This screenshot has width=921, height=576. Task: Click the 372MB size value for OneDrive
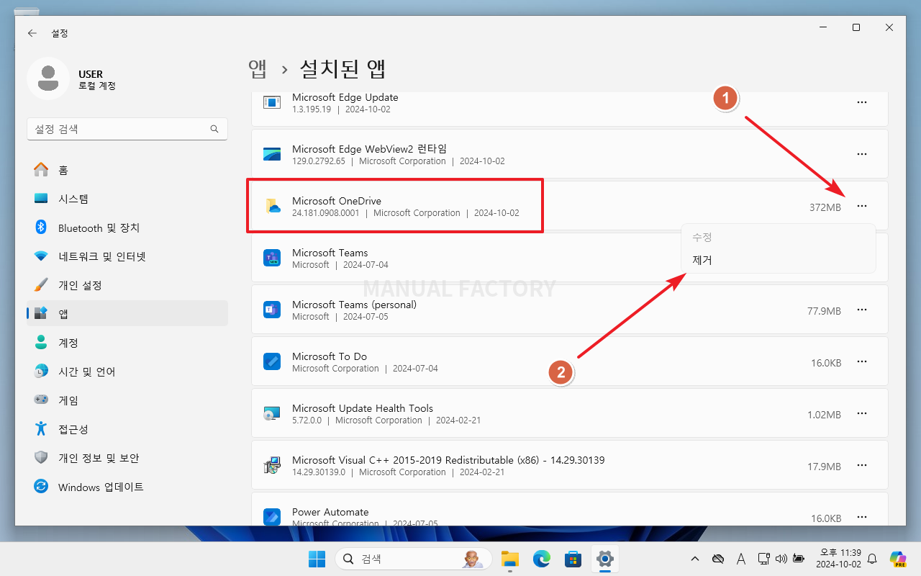[x=825, y=207]
